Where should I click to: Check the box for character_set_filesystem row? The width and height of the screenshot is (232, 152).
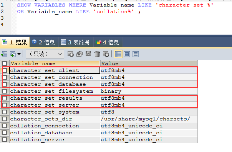5,91
